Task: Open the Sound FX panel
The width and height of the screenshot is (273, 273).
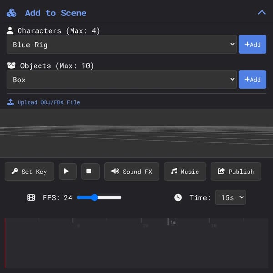Action: (131, 172)
